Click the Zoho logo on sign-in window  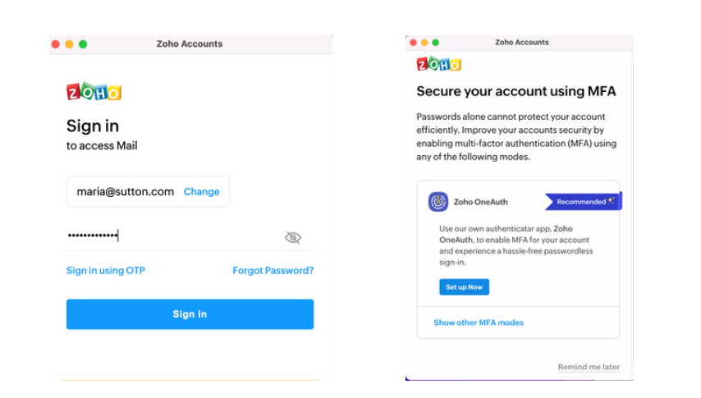(94, 92)
